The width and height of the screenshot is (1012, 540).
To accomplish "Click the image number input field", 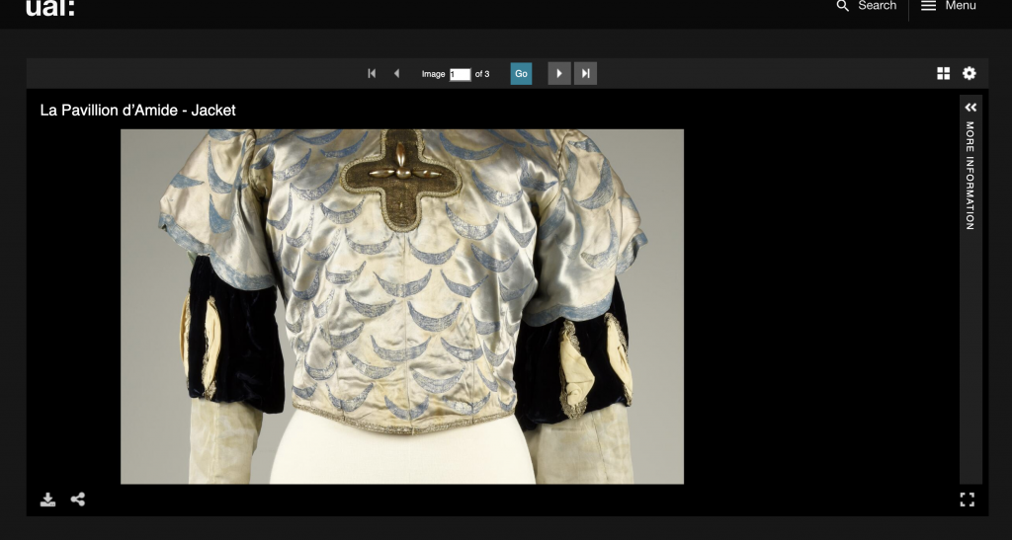I will [461, 74].
